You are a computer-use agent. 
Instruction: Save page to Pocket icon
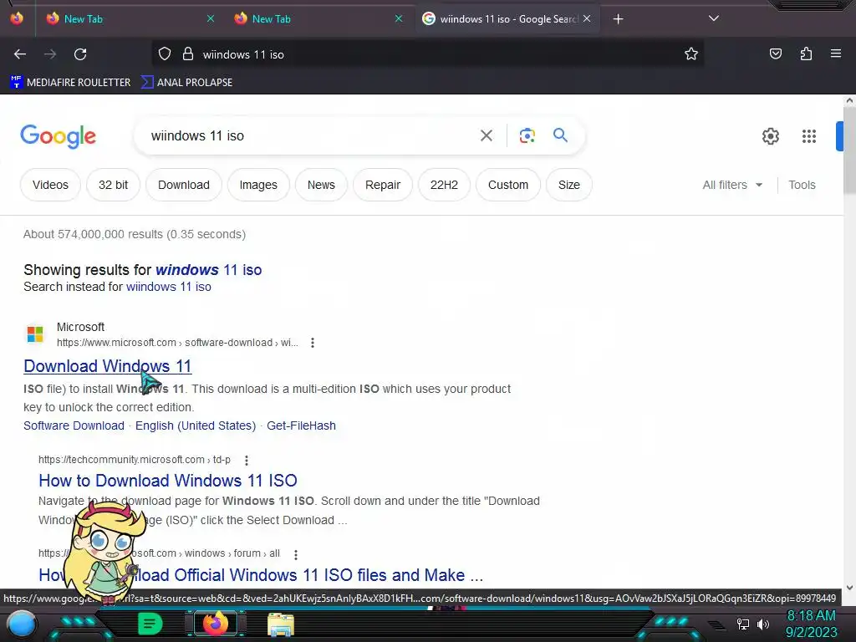click(x=776, y=53)
